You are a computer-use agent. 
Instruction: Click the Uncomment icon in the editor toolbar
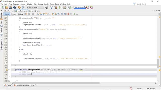pos(77,14)
